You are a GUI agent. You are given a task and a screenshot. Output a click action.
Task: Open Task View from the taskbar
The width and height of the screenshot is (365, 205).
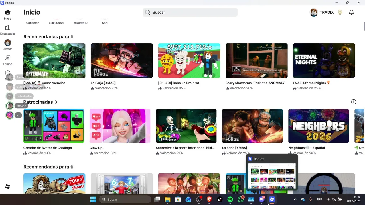point(157,199)
